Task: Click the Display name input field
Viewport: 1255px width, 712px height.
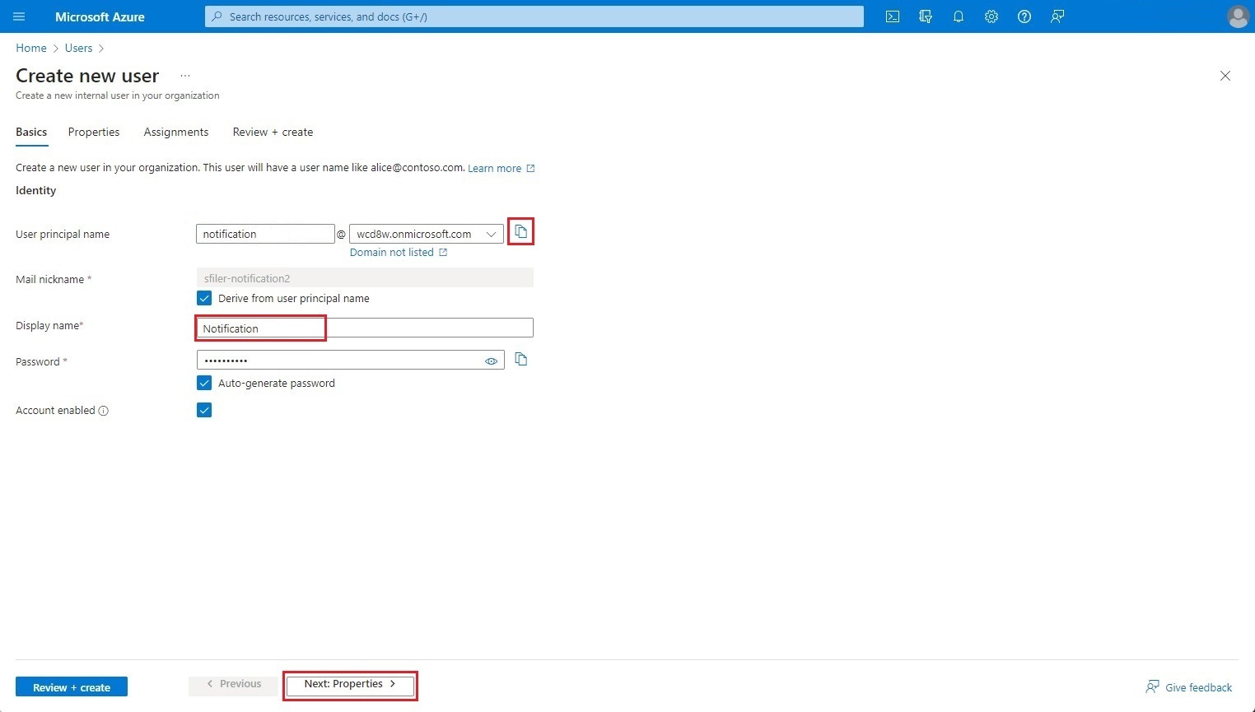Action: coord(259,328)
